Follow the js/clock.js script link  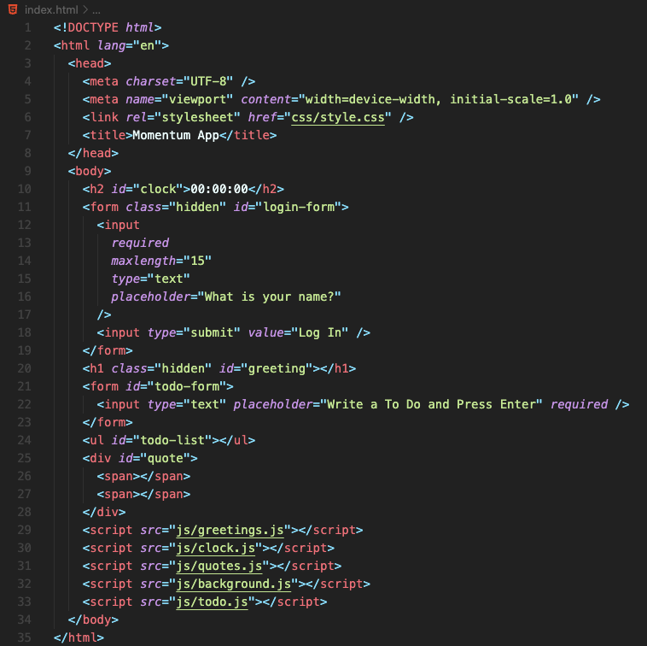215,548
